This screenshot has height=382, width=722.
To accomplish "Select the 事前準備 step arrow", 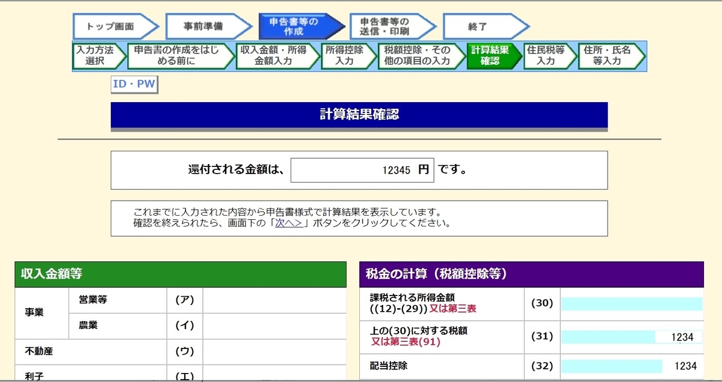I will point(205,25).
